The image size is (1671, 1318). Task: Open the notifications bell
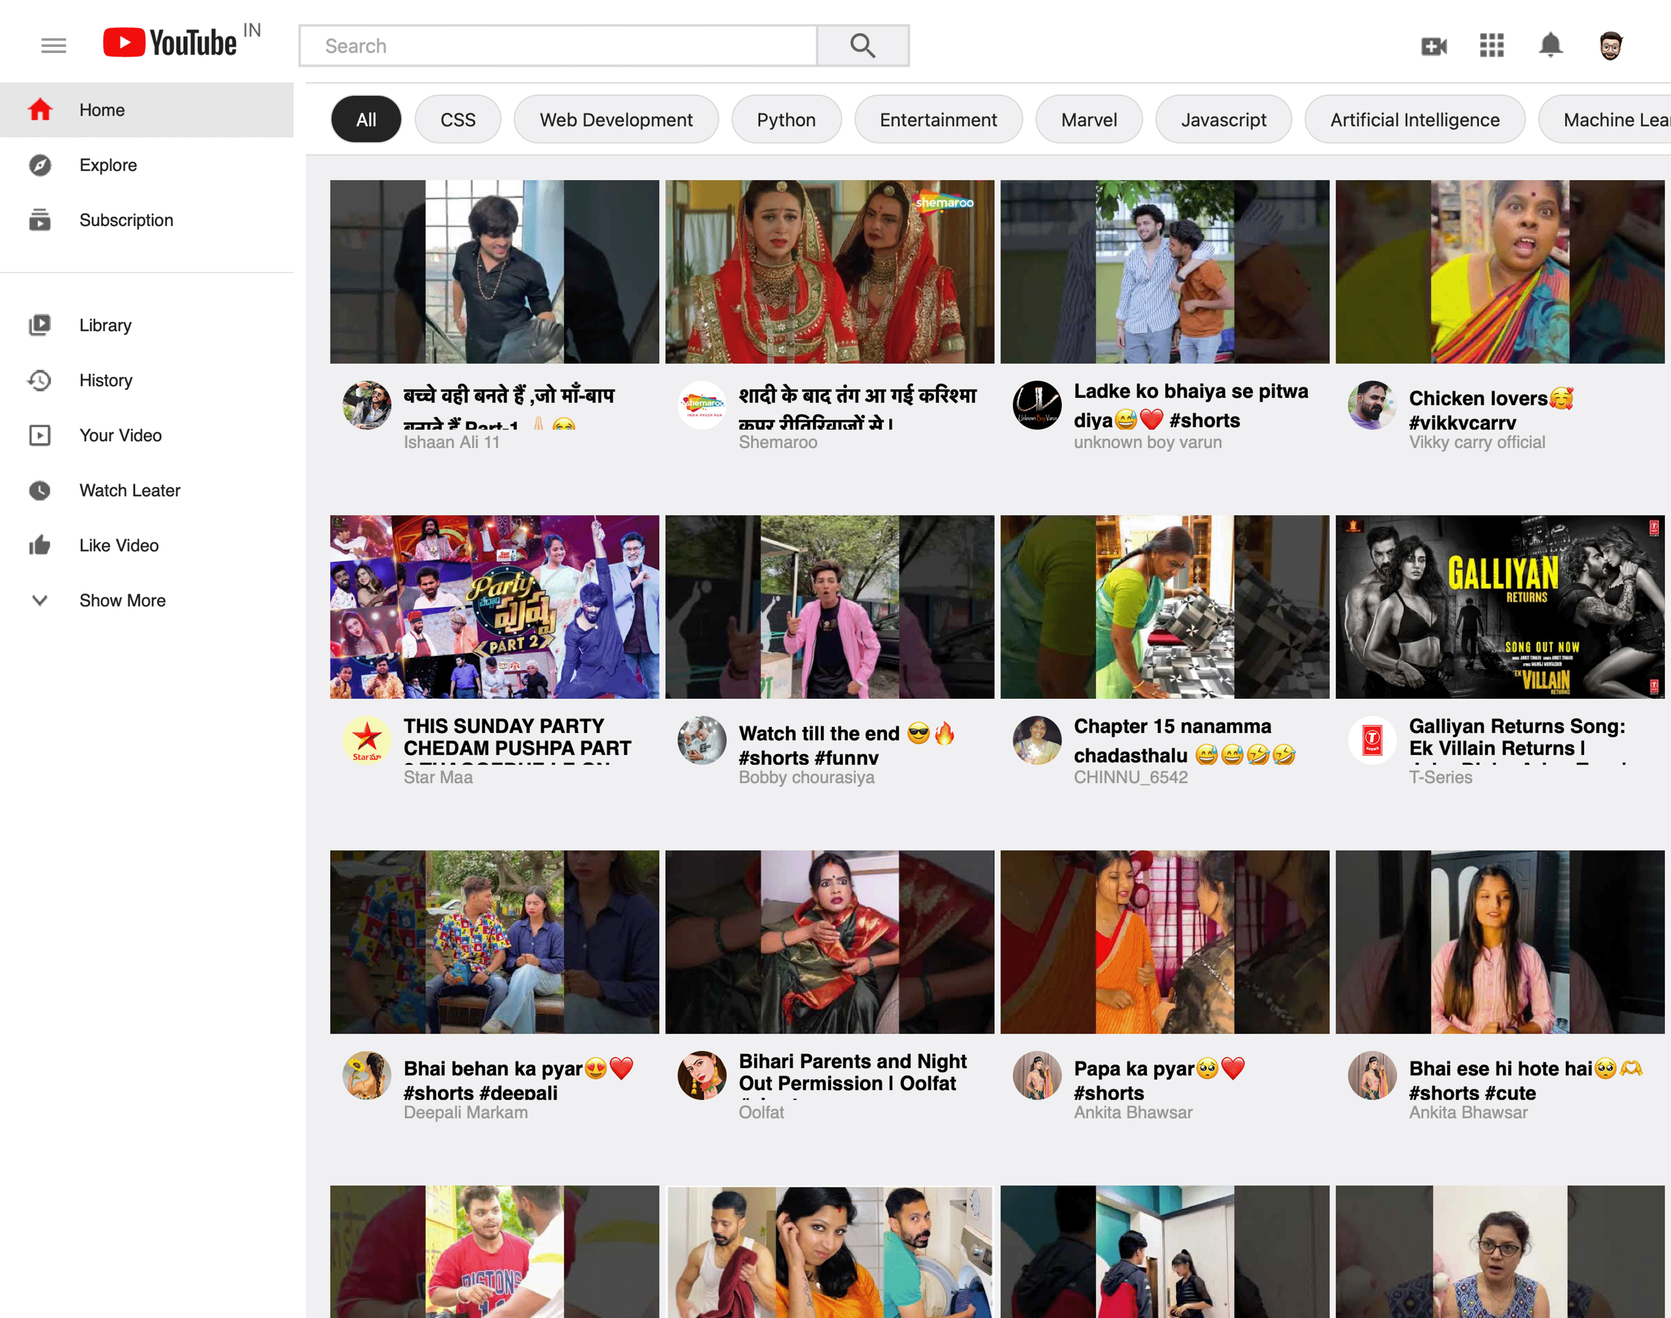[1551, 45]
